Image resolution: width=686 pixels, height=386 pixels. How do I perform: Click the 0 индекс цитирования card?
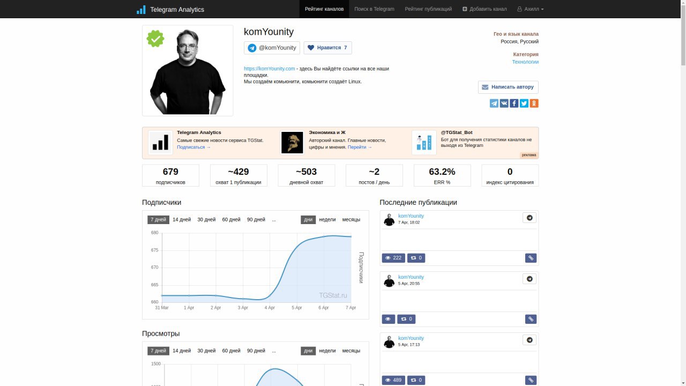pos(510,175)
